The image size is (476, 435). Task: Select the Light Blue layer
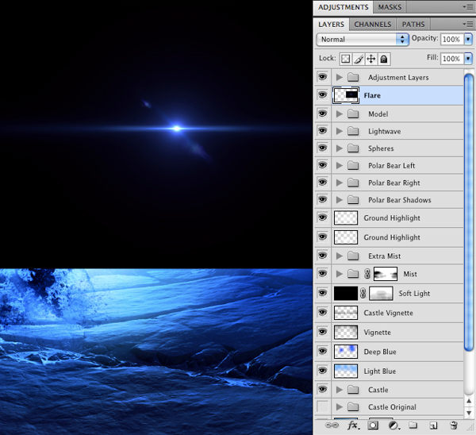[390, 371]
